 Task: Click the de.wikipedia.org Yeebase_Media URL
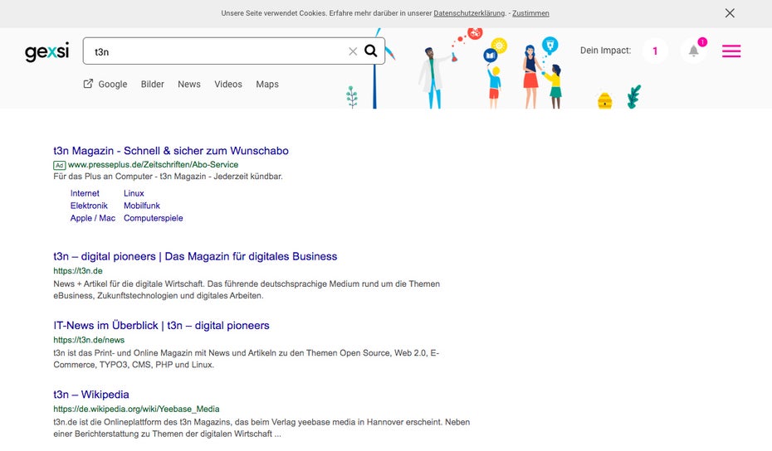[x=136, y=409]
